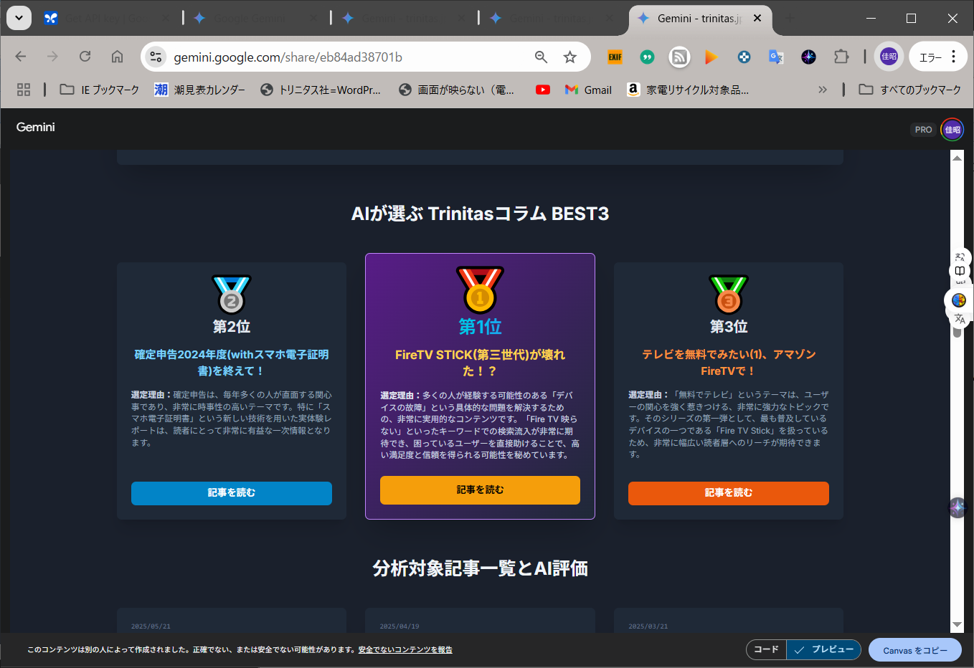
Task: Open Gmail bookmark
Action: pyautogui.click(x=588, y=90)
